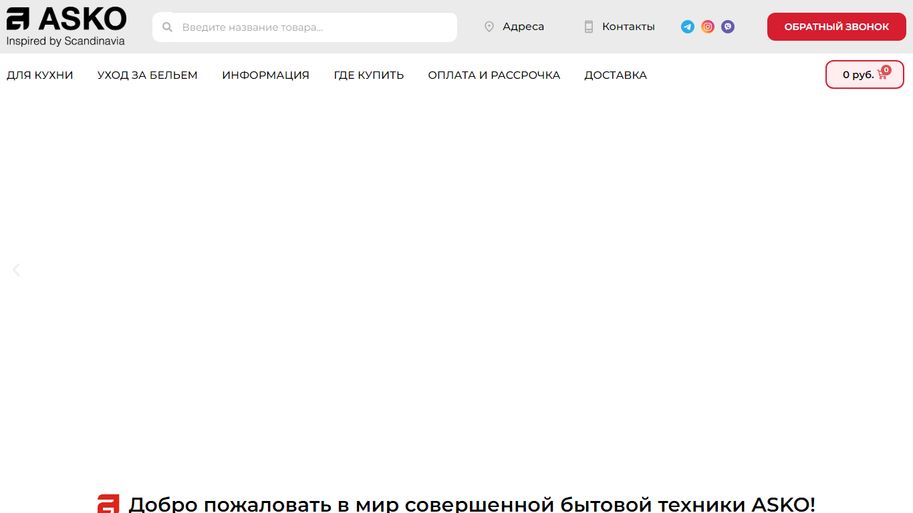Open the ИНФОРМАЦИЯ menu
Viewport: 913px width, 513px height.
(x=266, y=75)
